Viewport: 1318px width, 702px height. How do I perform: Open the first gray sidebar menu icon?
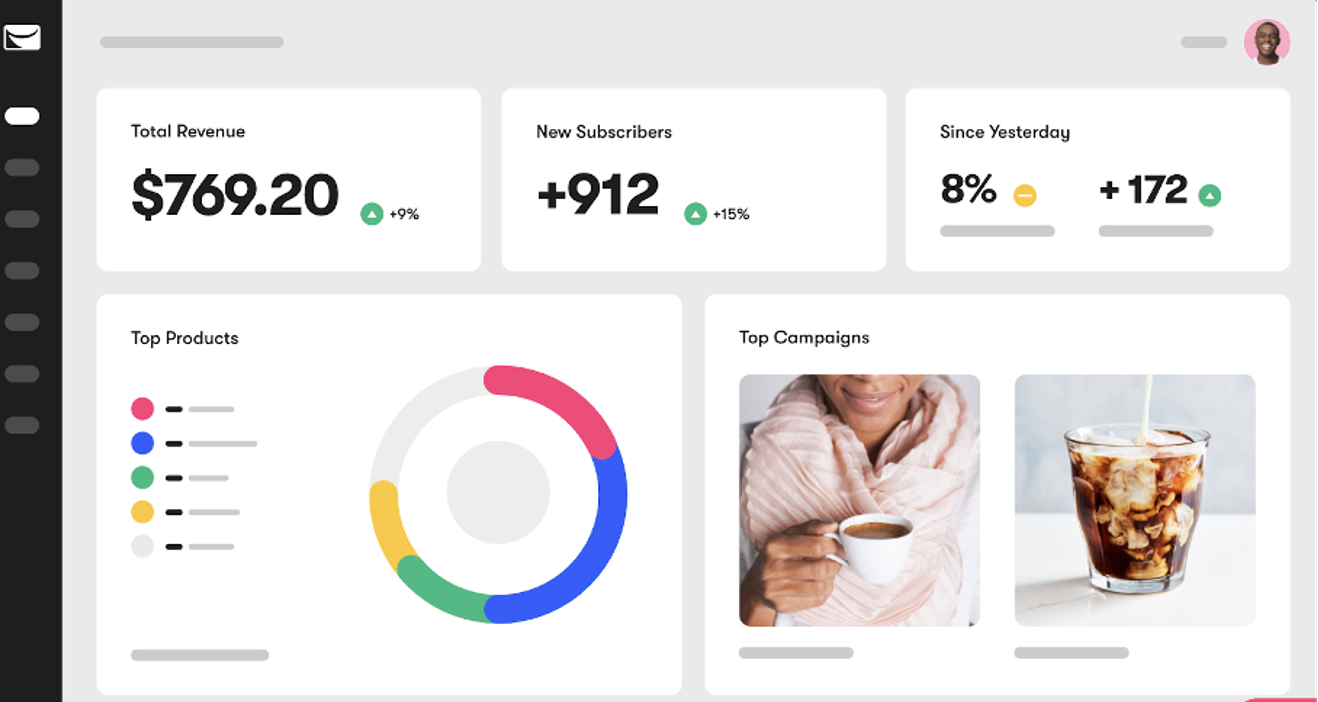coord(22,167)
